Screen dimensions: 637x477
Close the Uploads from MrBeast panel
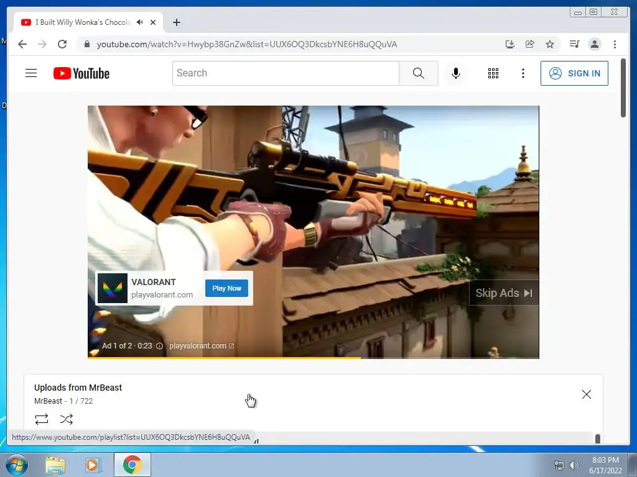(586, 394)
